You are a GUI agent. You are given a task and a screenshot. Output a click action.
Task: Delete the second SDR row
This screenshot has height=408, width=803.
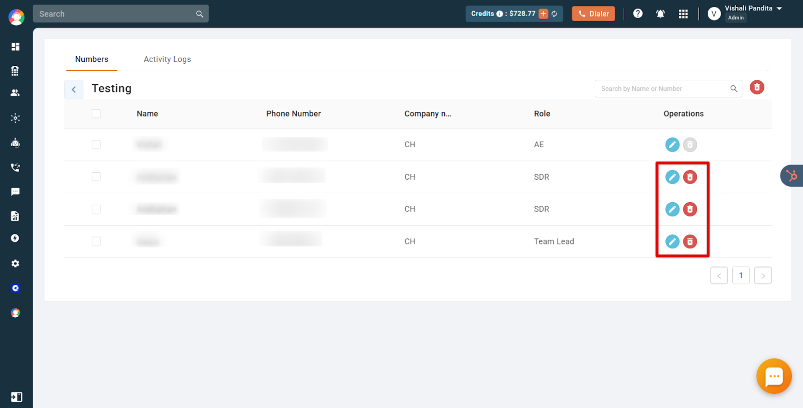pos(690,209)
